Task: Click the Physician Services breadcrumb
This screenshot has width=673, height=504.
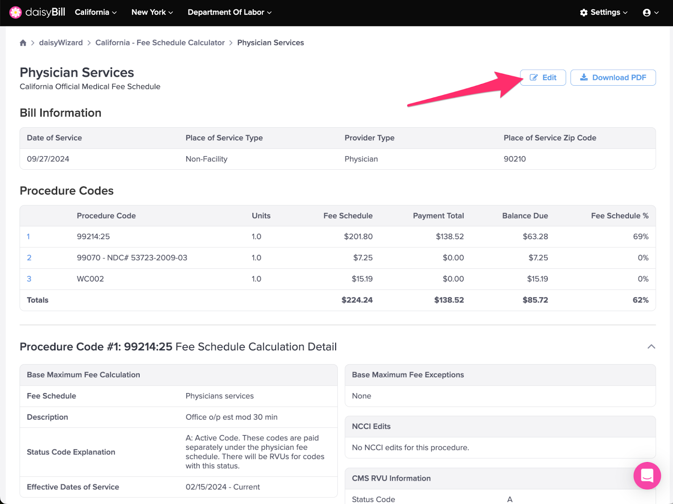Action: point(270,43)
